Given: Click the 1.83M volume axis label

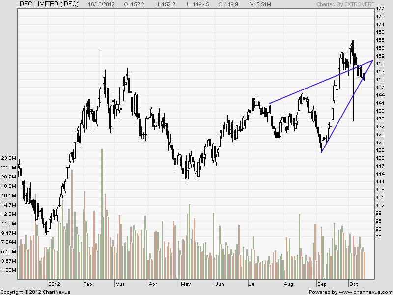Looking at the screenshot, I should tap(8, 270).
